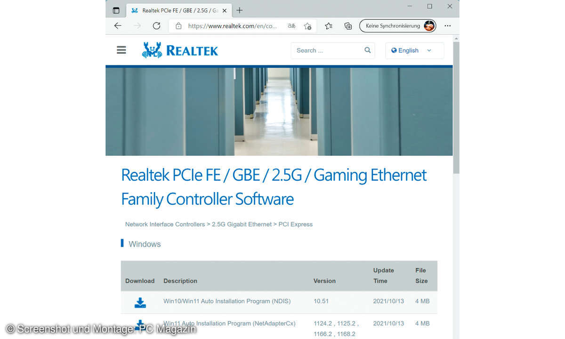Maximize the browser window

point(429,7)
